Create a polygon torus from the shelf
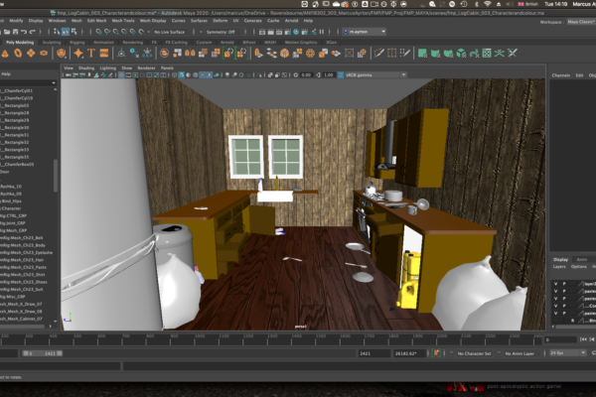The width and height of the screenshot is (596, 397). tap(18, 54)
